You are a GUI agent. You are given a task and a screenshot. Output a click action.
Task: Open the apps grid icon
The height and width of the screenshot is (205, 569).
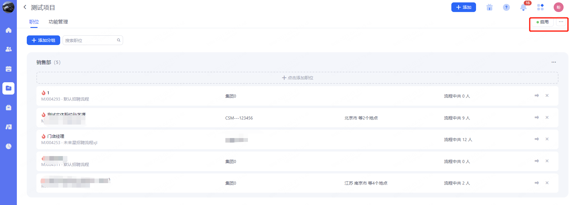click(x=540, y=8)
